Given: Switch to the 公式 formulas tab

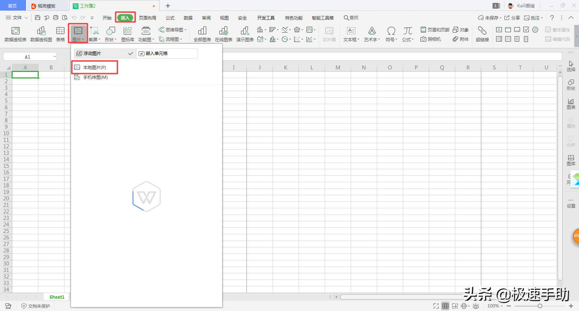Looking at the screenshot, I should click(x=170, y=18).
